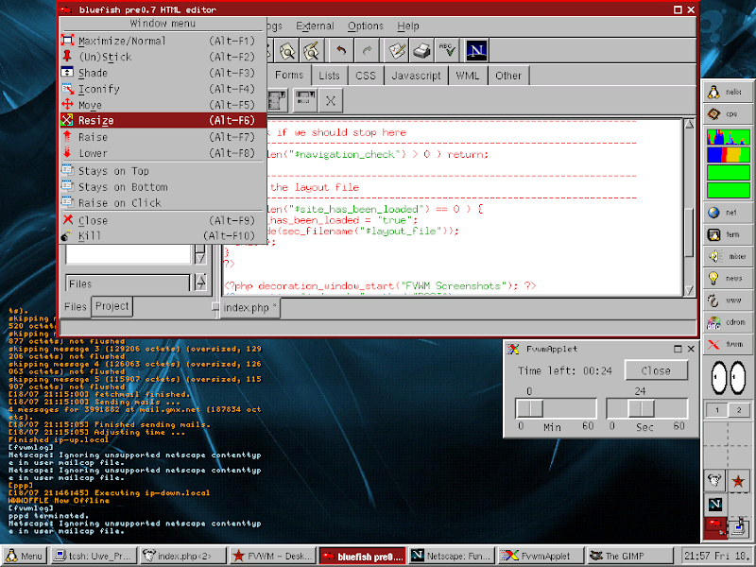Toggle Stays on Bottom in Window menu
Viewport: 756px width, 567px height.
(x=163, y=186)
